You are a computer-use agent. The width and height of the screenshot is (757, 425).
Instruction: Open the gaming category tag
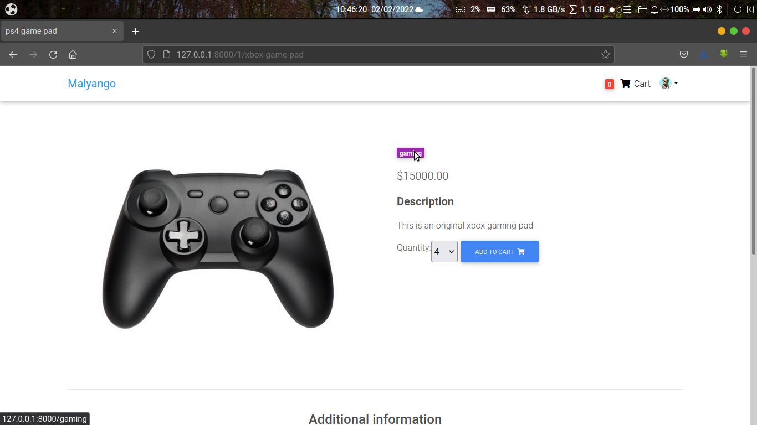[410, 153]
